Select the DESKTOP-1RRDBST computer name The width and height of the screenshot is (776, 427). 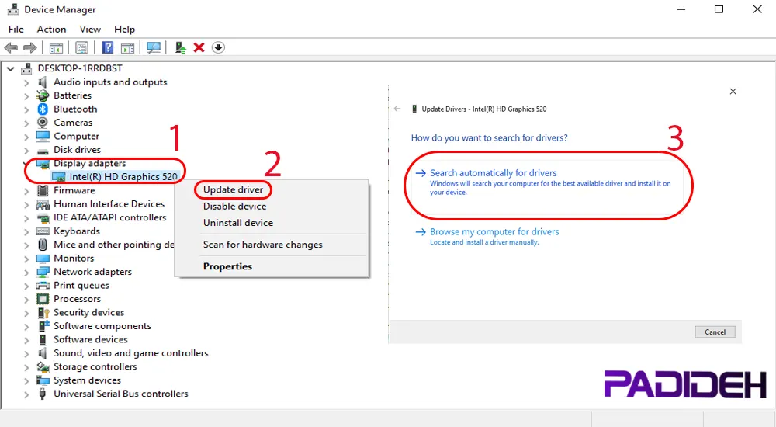(80, 68)
